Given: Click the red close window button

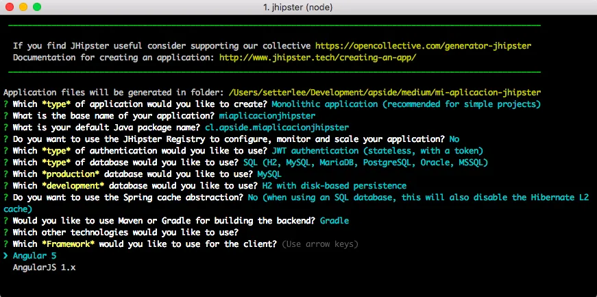Looking at the screenshot, I should 10,7.
